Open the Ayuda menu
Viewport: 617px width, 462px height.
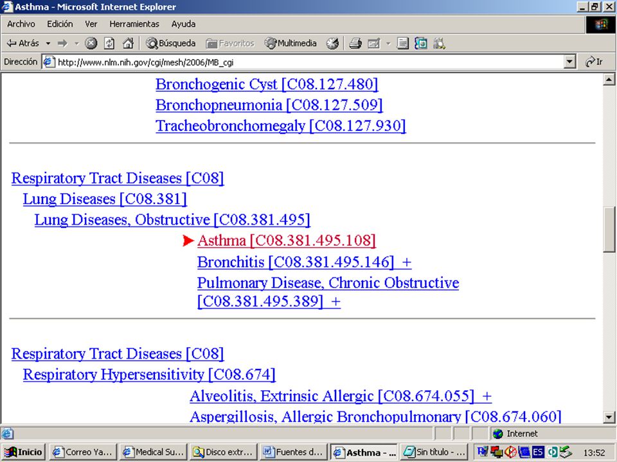point(183,24)
